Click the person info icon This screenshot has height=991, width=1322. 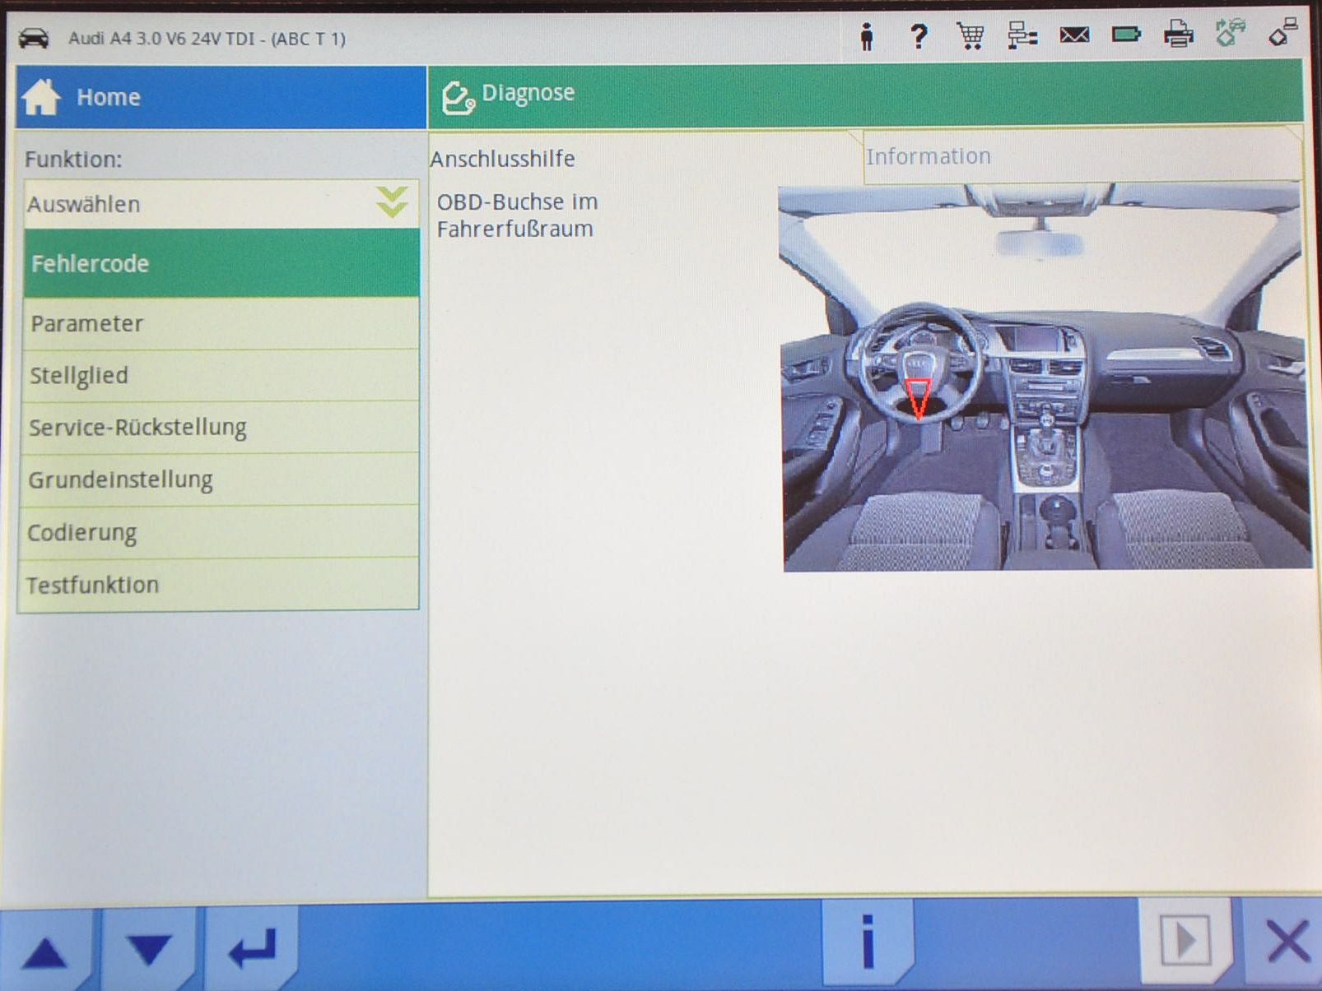click(x=866, y=37)
